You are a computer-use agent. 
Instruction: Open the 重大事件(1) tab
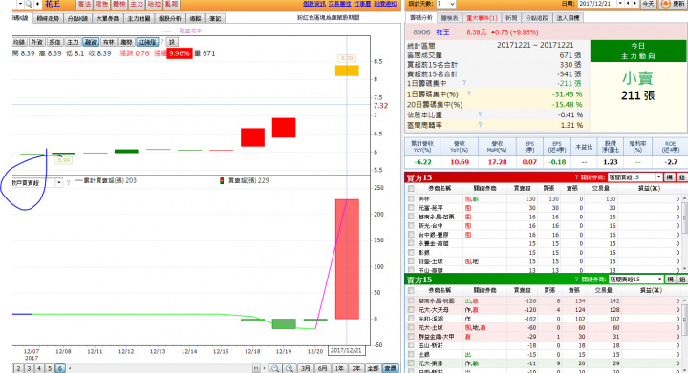[482, 18]
